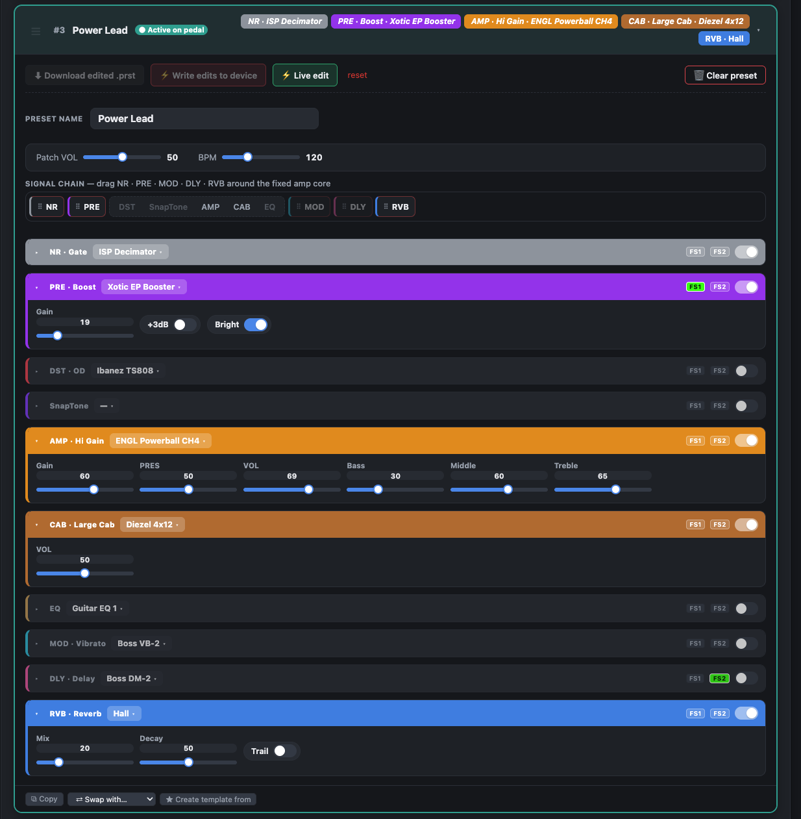Screen dimensions: 801x819
Task: Select the PRE chip in signal chain
Action: tap(87, 207)
